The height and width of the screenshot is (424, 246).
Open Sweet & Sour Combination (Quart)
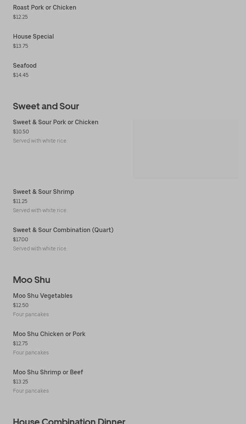point(63,230)
